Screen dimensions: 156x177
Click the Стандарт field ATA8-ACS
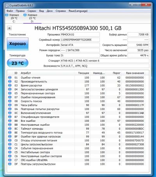(x=105, y=61)
